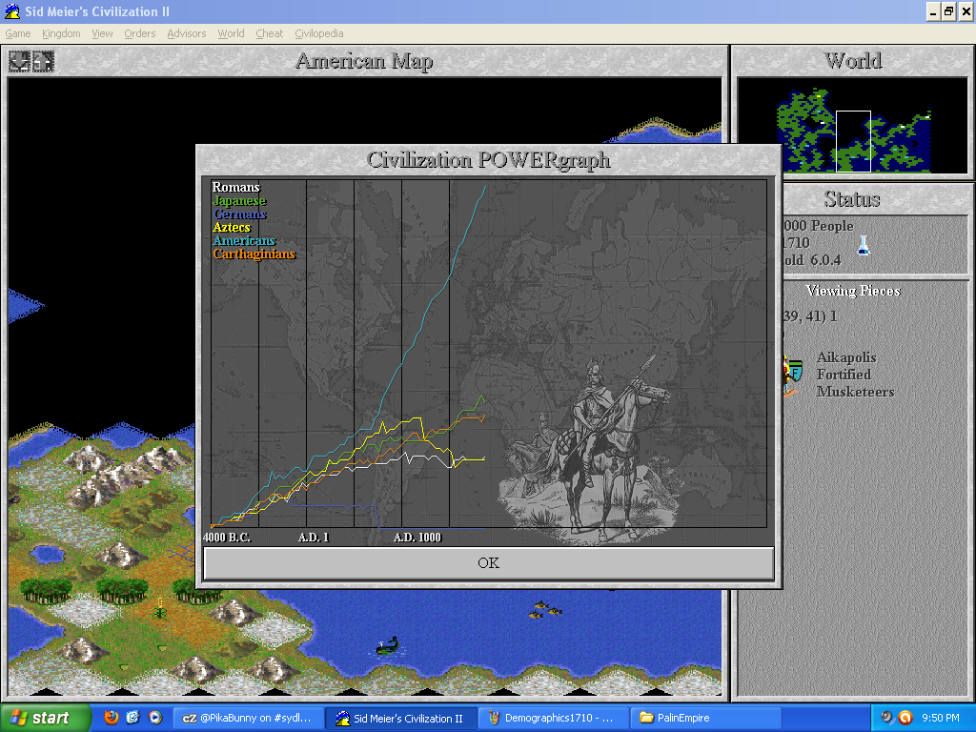Click the Musketeers unit name text
The height and width of the screenshot is (732, 976).
pos(856,392)
